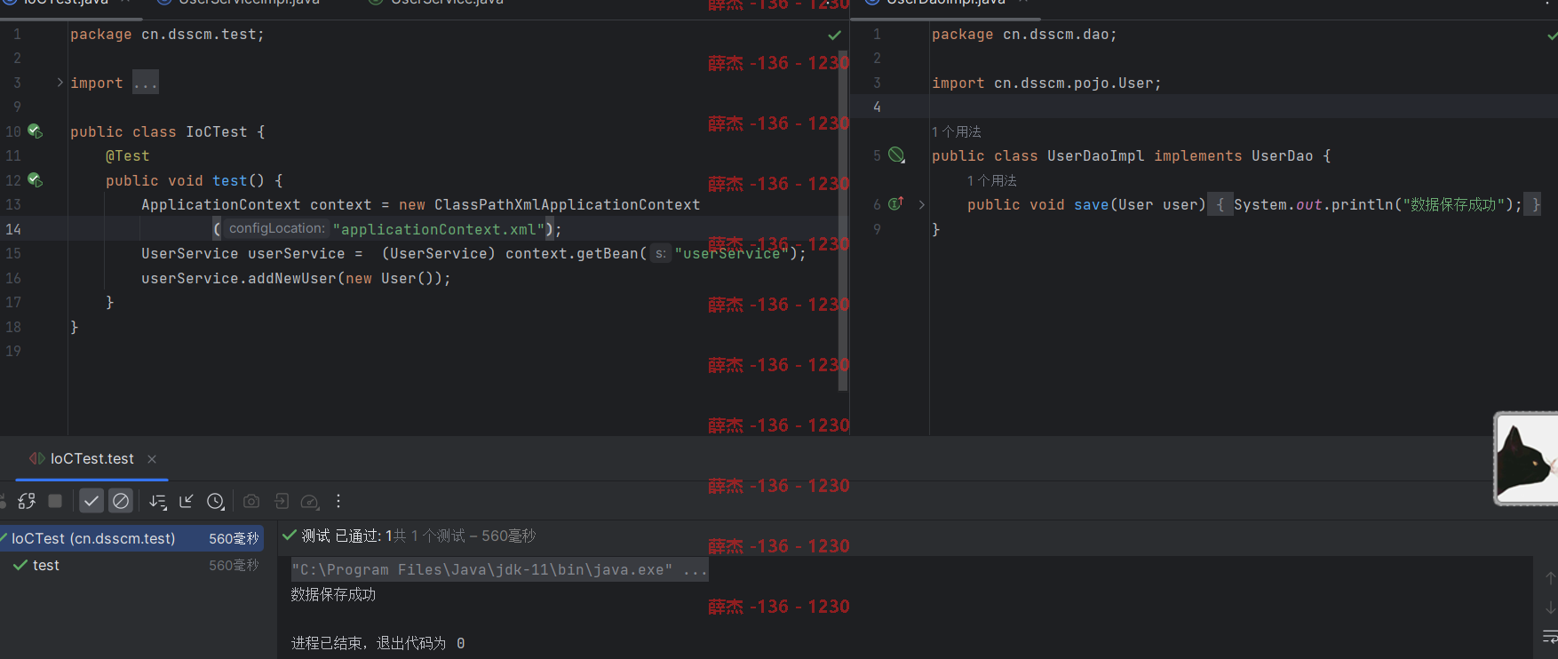Image resolution: width=1558 pixels, height=659 pixels.
Task: Toggle Show Passed checkmark in test toolbar
Action: tap(91, 501)
